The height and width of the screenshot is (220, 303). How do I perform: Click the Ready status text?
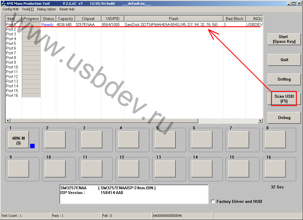click(47, 25)
